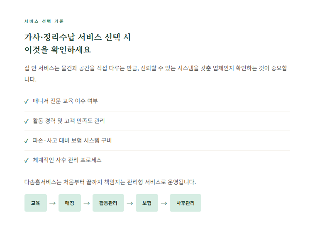Select the 교육 step chip
315x237 pixels.
click(x=36, y=203)
